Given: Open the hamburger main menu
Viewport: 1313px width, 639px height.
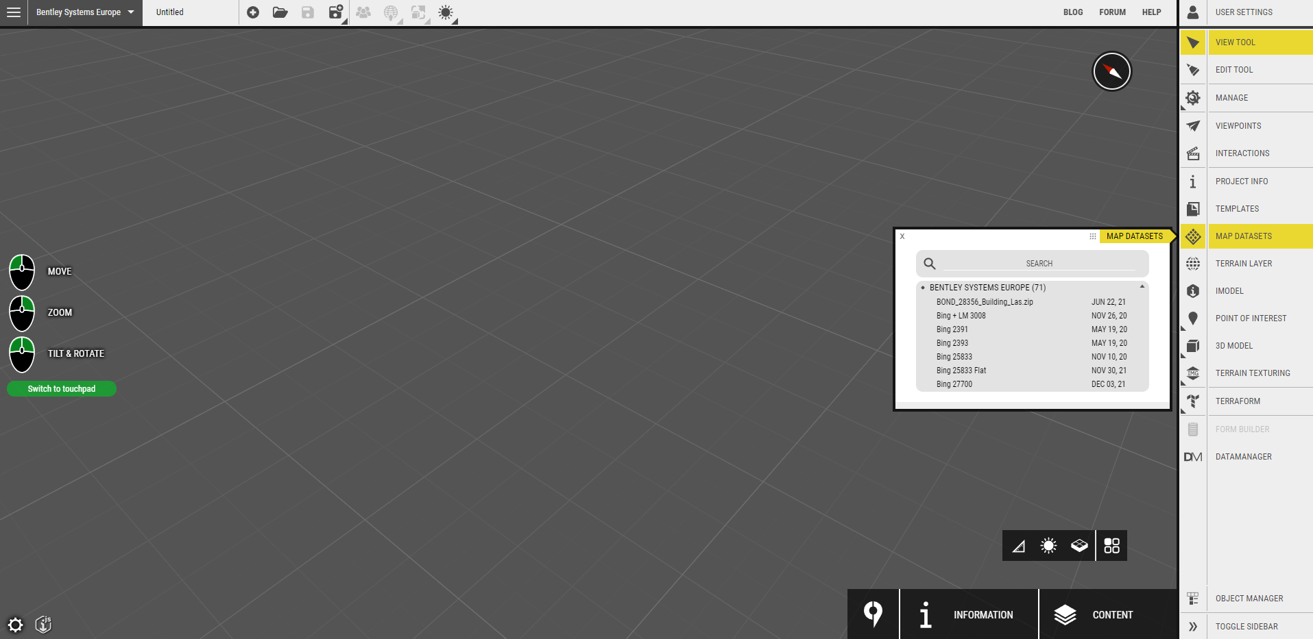Looking at the screenshot, I should pos(14,12).
